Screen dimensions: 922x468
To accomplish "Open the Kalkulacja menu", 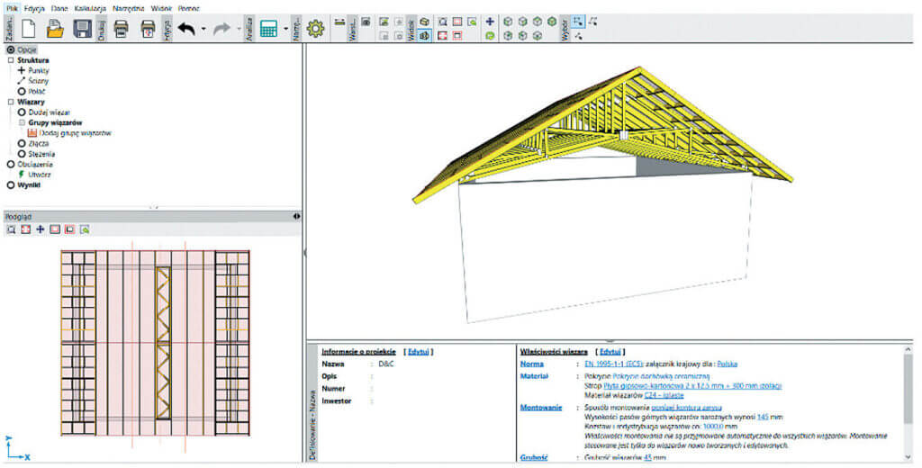I will pos(90,8).
